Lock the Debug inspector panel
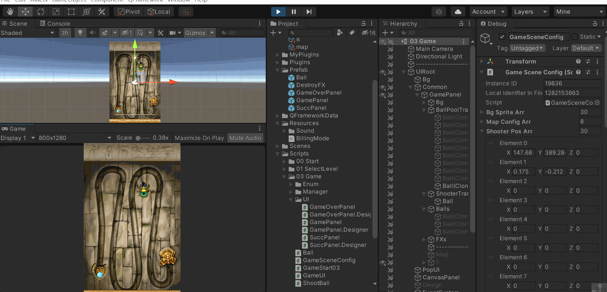The image size is (607, 292). (595, 23)
